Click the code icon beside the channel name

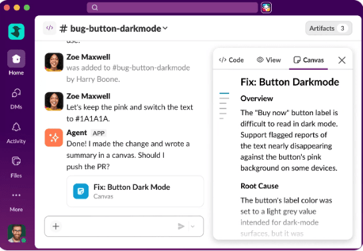tap(49, 28)
